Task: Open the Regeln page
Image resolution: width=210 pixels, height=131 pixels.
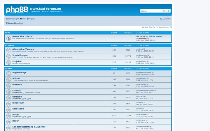Action: pyautogui.click(x=31, y=19)
